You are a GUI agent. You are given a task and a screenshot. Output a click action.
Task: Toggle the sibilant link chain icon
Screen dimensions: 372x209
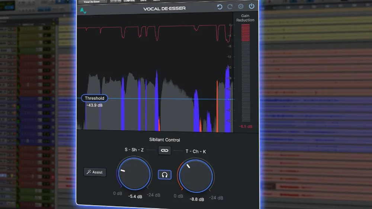[164, 150]
